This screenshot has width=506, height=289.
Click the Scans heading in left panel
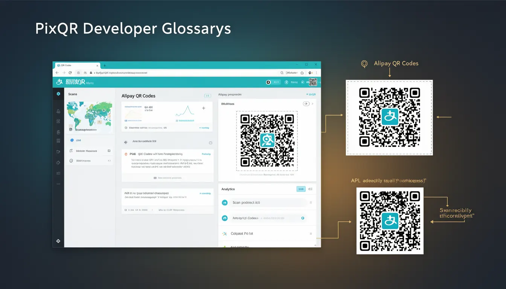[73, 94]
